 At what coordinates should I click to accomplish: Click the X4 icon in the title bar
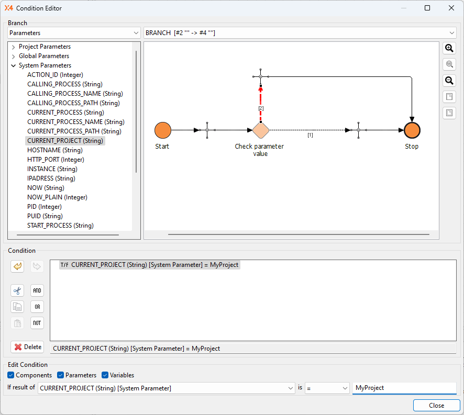[8, 8]
